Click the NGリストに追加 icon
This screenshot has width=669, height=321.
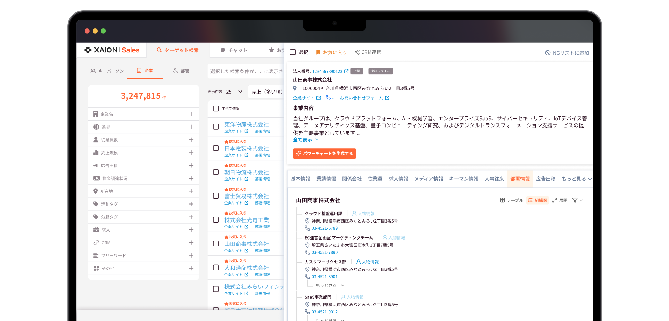pyautogui.click(x=548, y=53)
